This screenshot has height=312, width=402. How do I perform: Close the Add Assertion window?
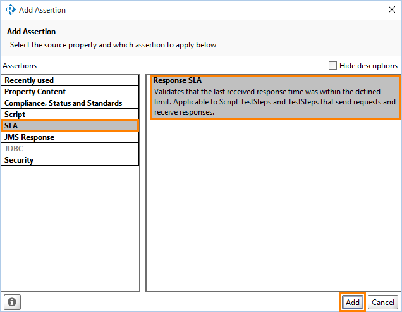(x=392, y=9)
